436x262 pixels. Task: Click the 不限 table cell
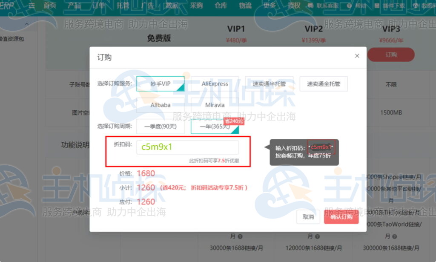pyautogui.click(x=391, y=84)
